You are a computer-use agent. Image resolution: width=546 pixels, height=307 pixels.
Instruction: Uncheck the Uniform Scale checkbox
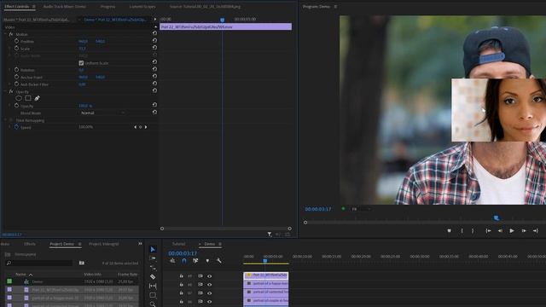(x=81, y=63)
